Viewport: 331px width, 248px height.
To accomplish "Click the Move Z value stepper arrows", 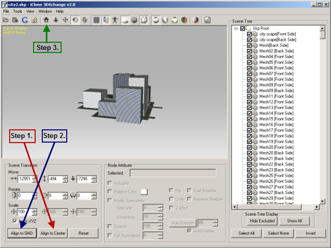I will [94, 179].
